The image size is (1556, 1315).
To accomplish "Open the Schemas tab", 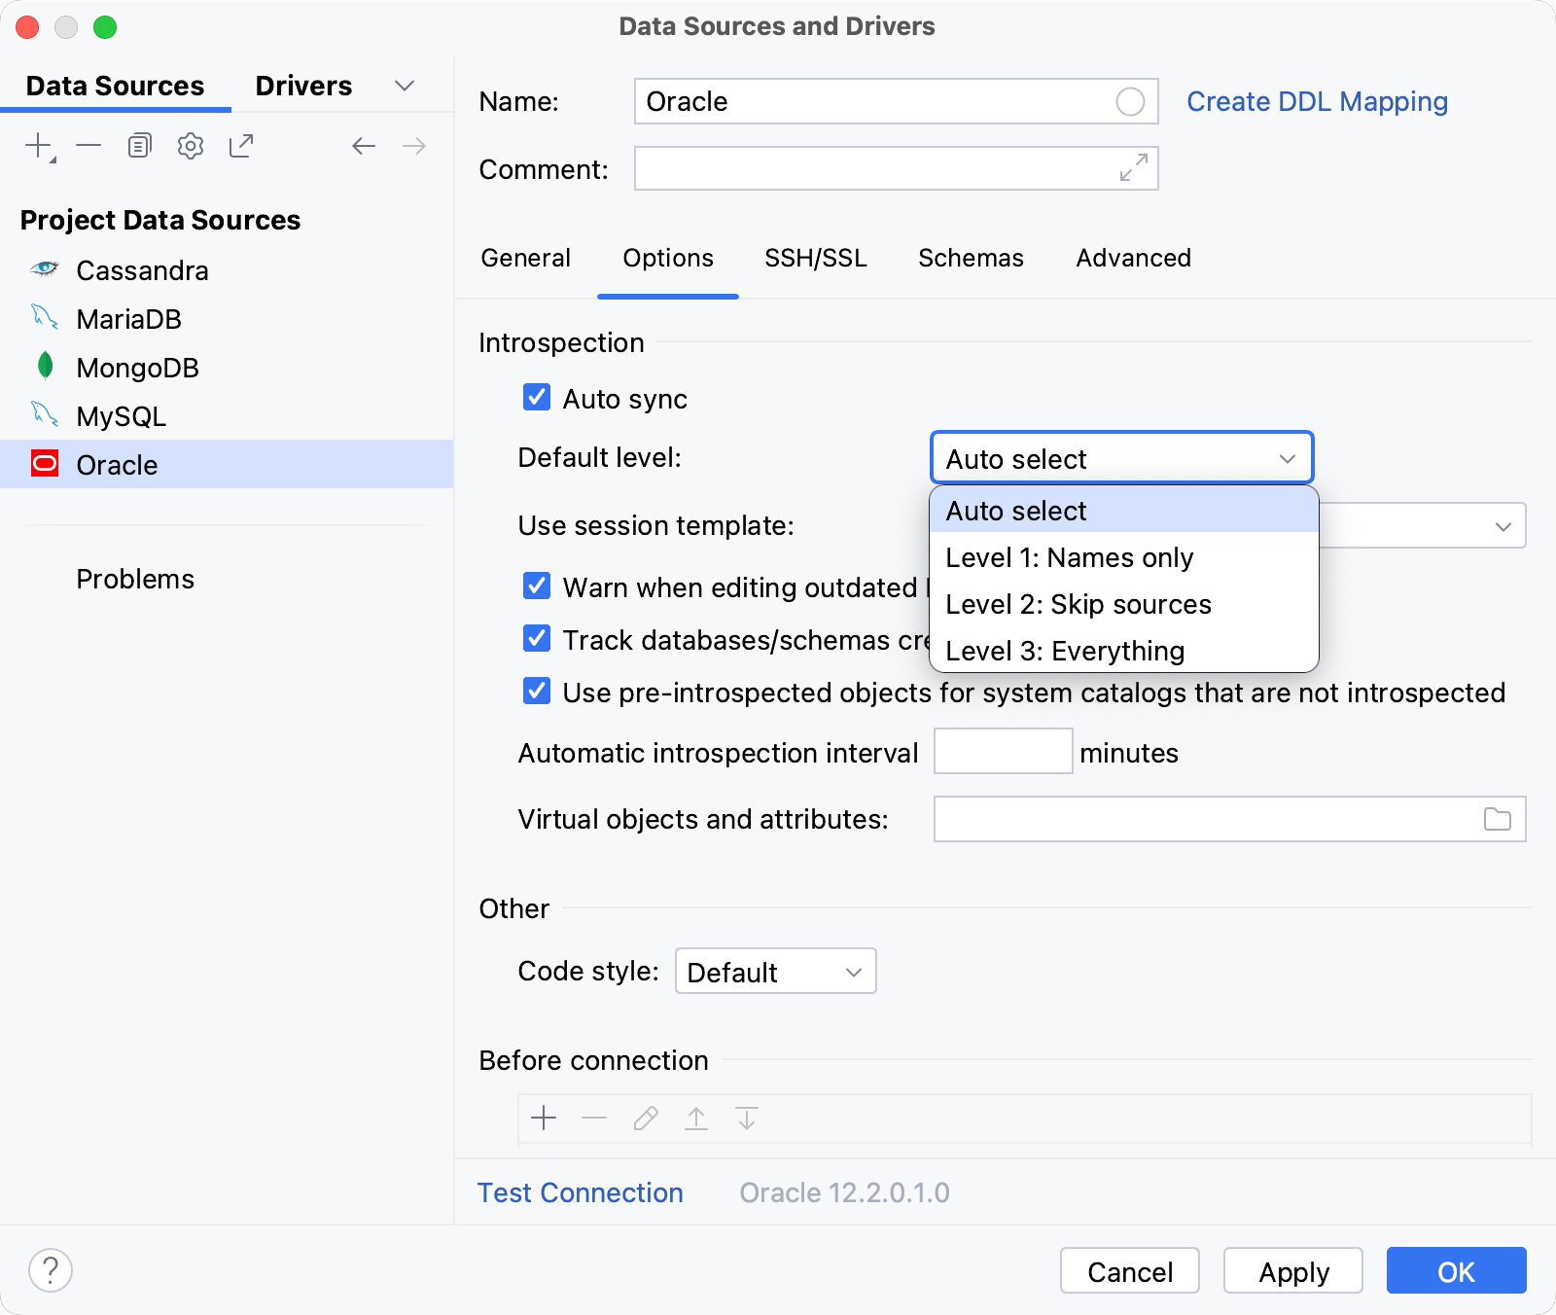I will coord(971,258).
